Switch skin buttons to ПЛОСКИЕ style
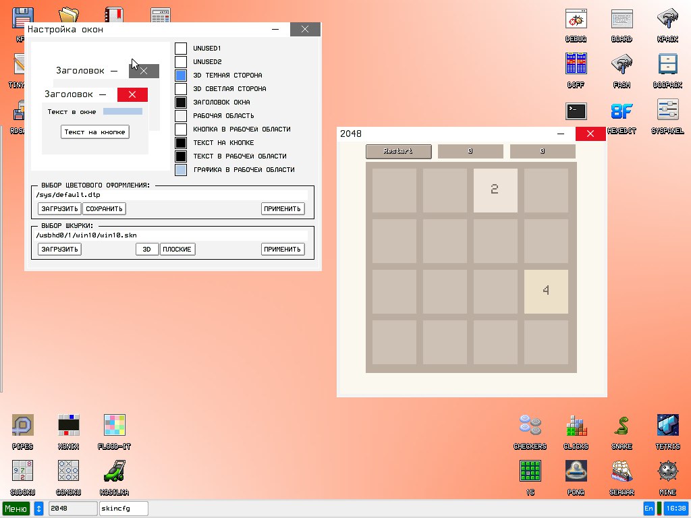Viewport: 691px width, 518px height. coord(177,250)
